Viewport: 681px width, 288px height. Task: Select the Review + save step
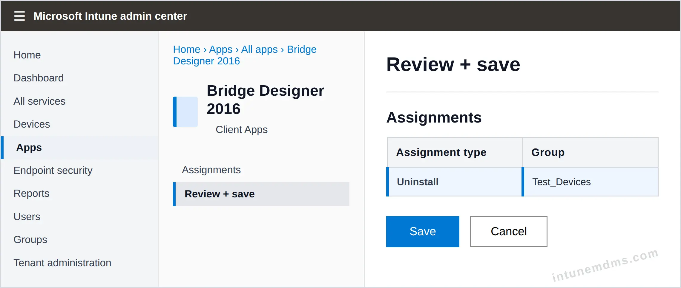tap(261, 194)
